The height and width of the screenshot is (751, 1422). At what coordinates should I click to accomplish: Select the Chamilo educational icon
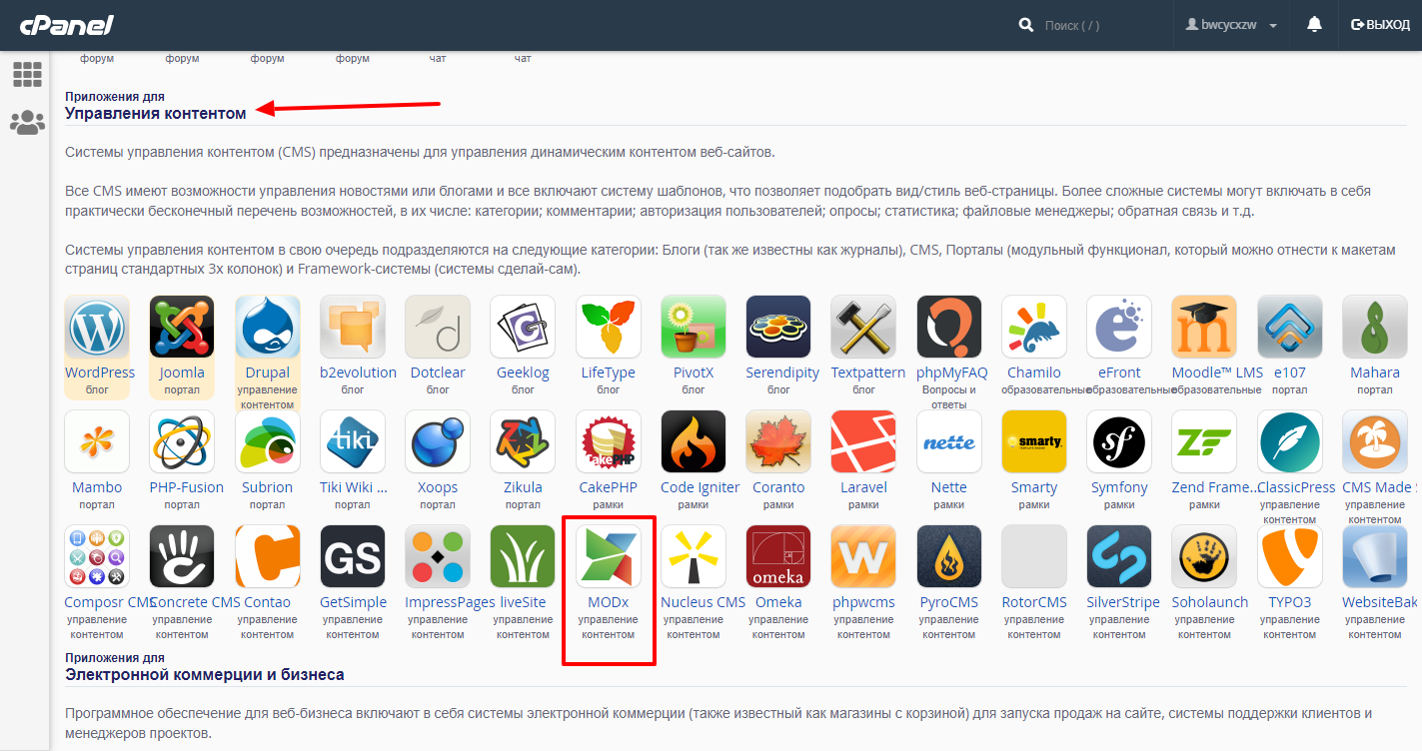[1034, 328]
